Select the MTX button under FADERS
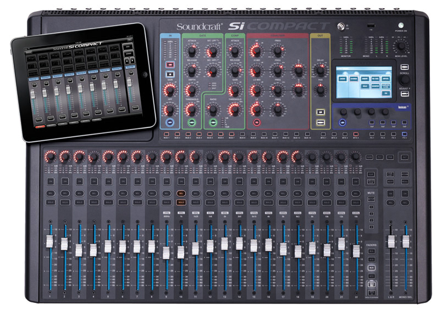Screen dimensions: 447x325 pyautogui.click(x=371, y=276)
